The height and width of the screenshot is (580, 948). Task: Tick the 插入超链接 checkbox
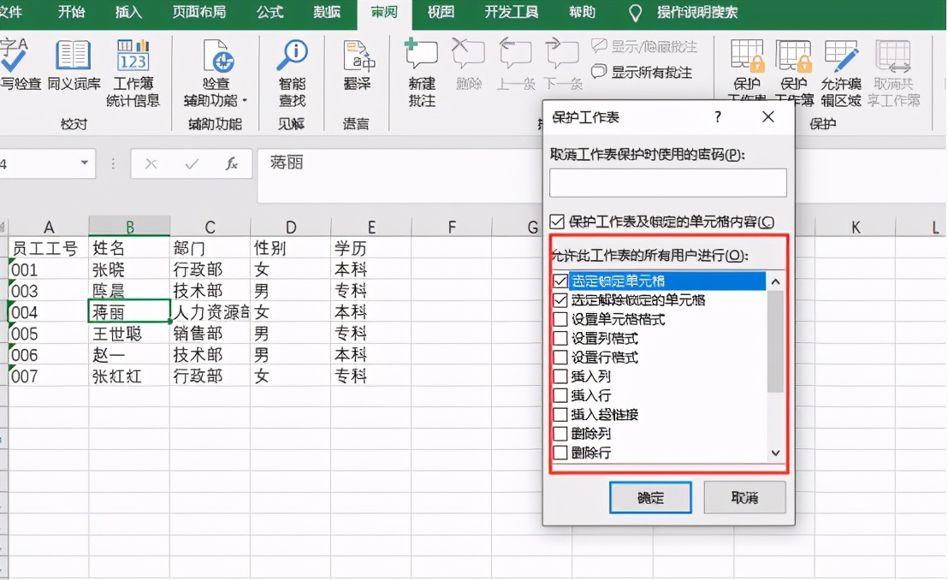pyautogui.click(x=560, y=414)
